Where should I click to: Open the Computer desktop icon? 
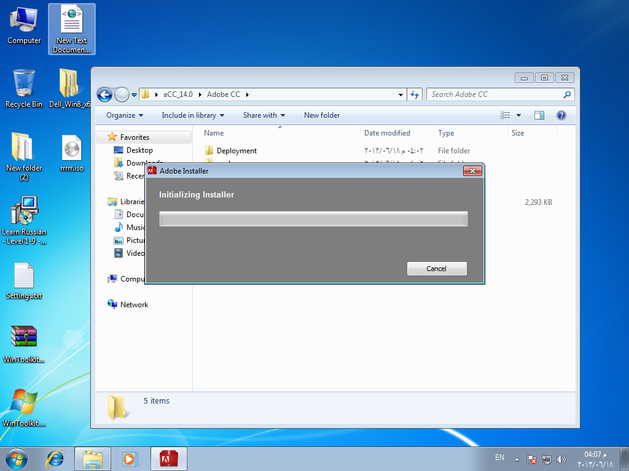pyautogui.click(x=24, y=26)
